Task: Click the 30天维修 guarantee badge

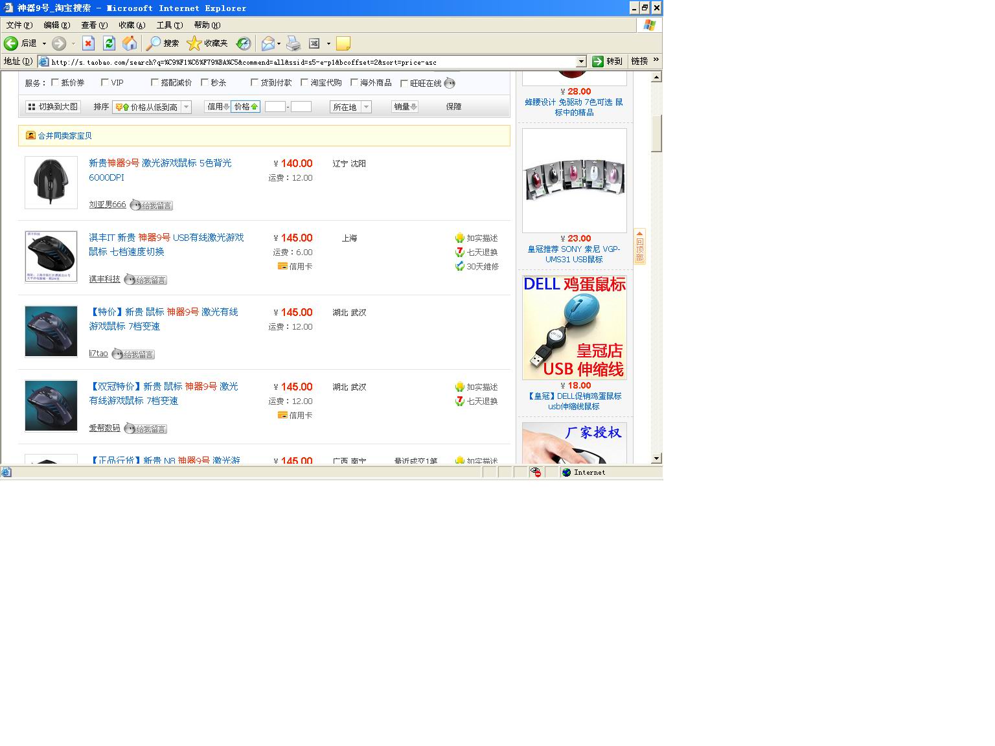Action: (476, 266)
